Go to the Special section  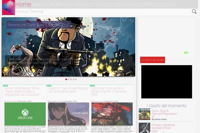coord(112,4)
